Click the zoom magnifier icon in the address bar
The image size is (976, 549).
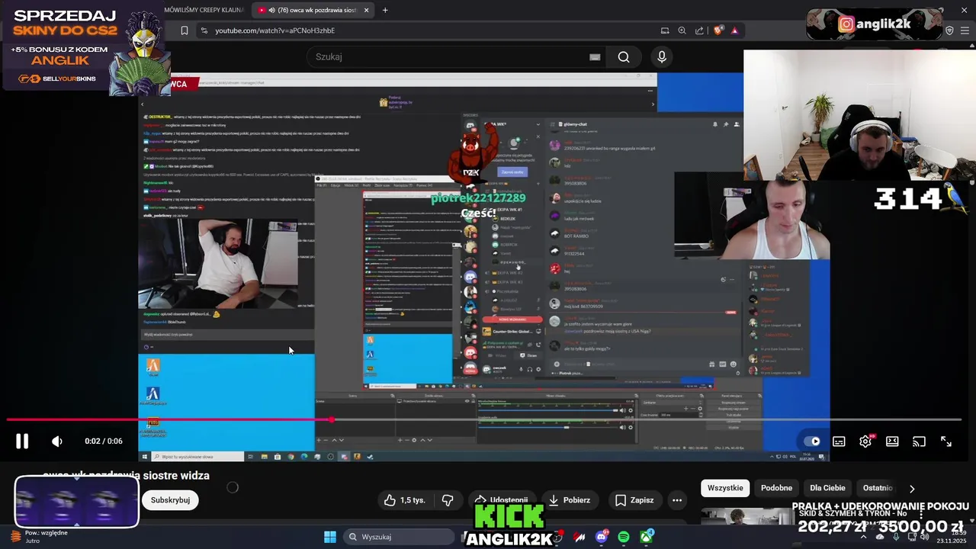coord(682,30)
